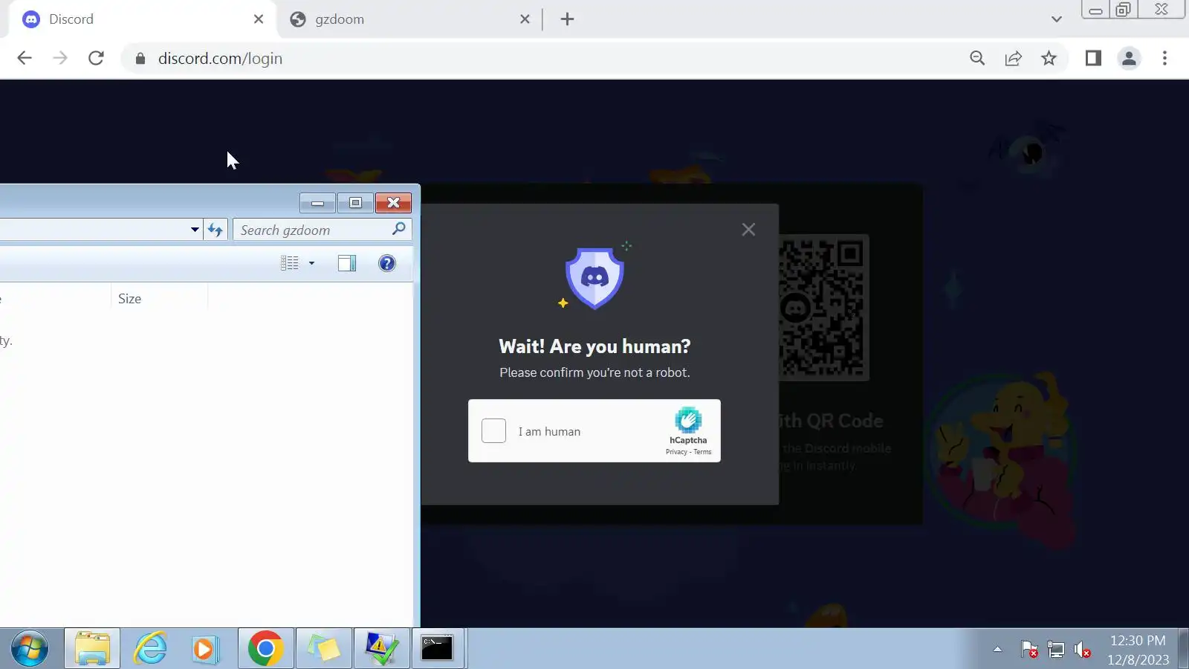This screenshot has width=1189, height=669.
Task: Show hidden system tray icons
Action: pyautogui.click(x=997, y=650)
